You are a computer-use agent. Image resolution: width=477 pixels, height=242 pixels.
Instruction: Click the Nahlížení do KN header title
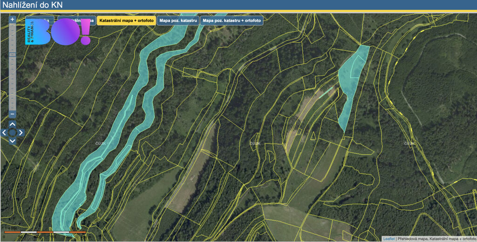(x=33, y=5)
